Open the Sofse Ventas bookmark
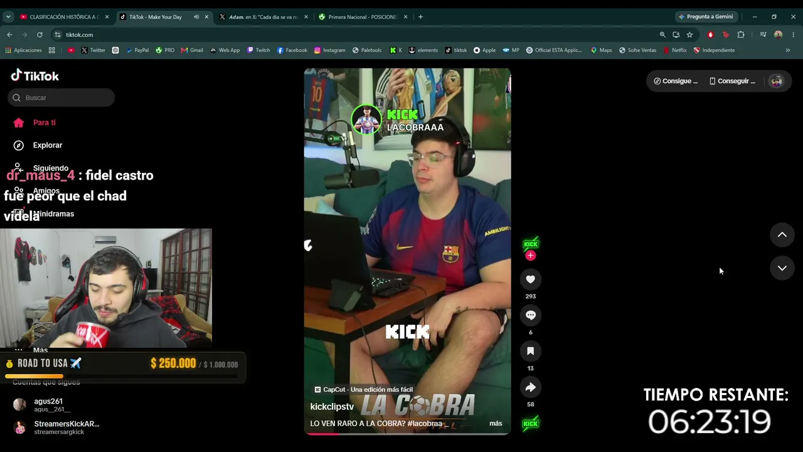The image size is (803, 452). (637, 50)
